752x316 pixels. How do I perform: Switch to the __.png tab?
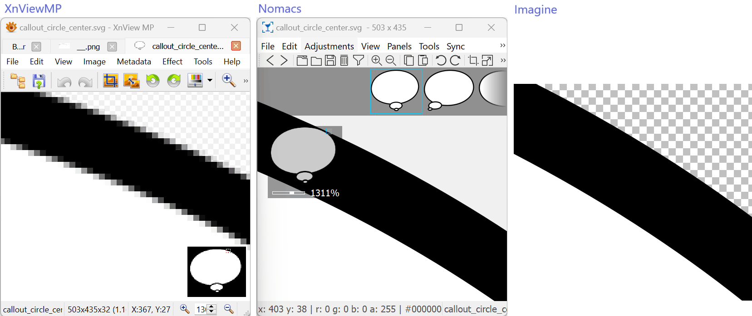(x=88, y=47)
